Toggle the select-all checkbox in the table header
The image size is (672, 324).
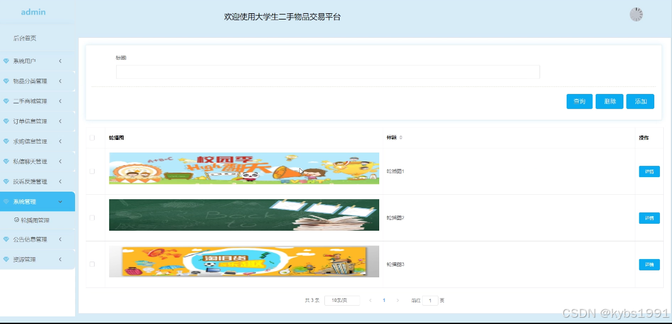coord(92,138)
